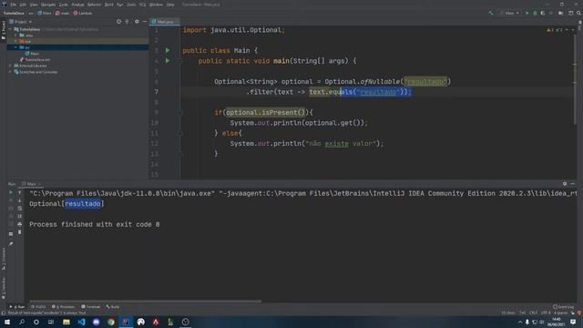Open the Edit menu
Image resolution: width=583 pixels, height=328 pixels.
23,5
